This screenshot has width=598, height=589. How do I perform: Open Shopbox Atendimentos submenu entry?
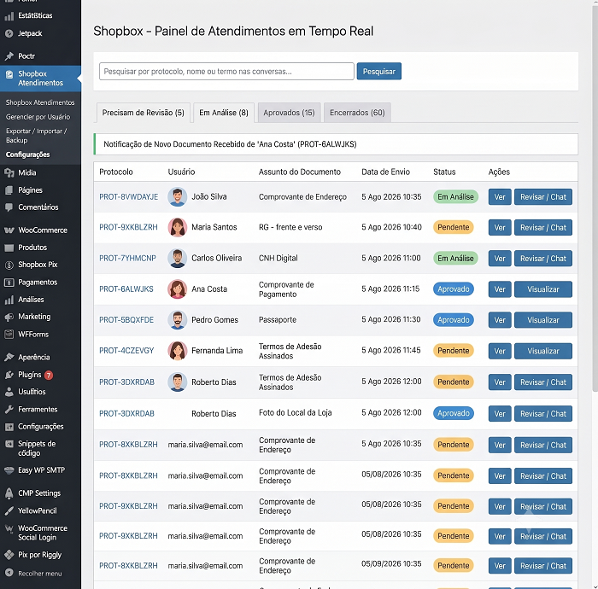40,102
